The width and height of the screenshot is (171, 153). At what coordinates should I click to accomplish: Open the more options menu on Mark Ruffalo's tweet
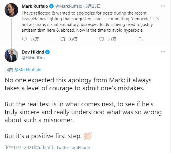(x=163, y=6)
